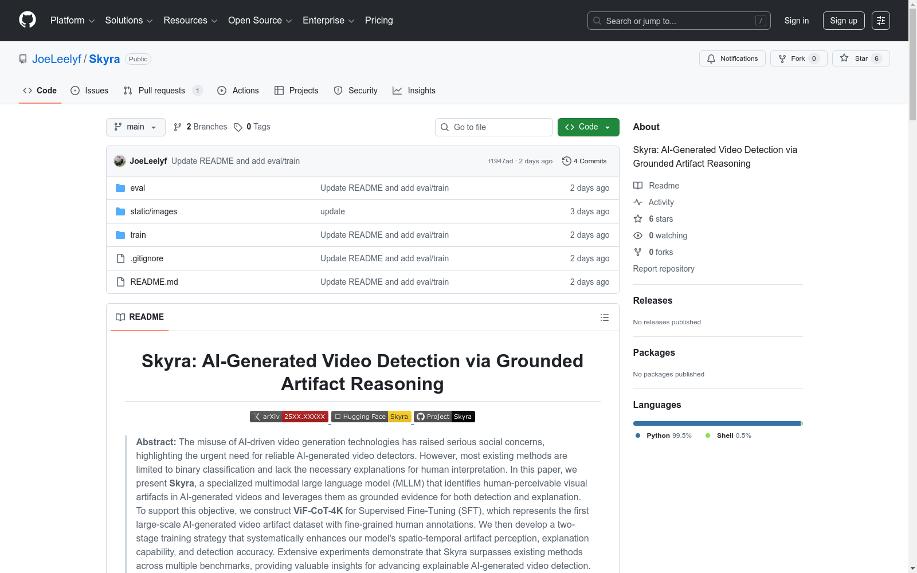Expand the Resources menu
This screenshot has height=573, width=917.
[190, 21]
